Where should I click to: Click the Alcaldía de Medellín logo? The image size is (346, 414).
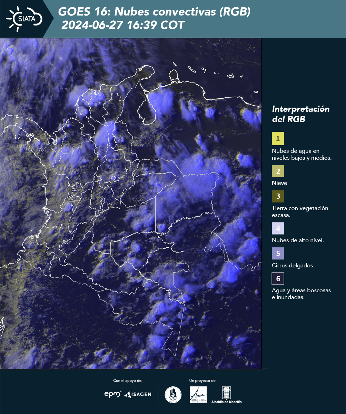coord(227,395)
